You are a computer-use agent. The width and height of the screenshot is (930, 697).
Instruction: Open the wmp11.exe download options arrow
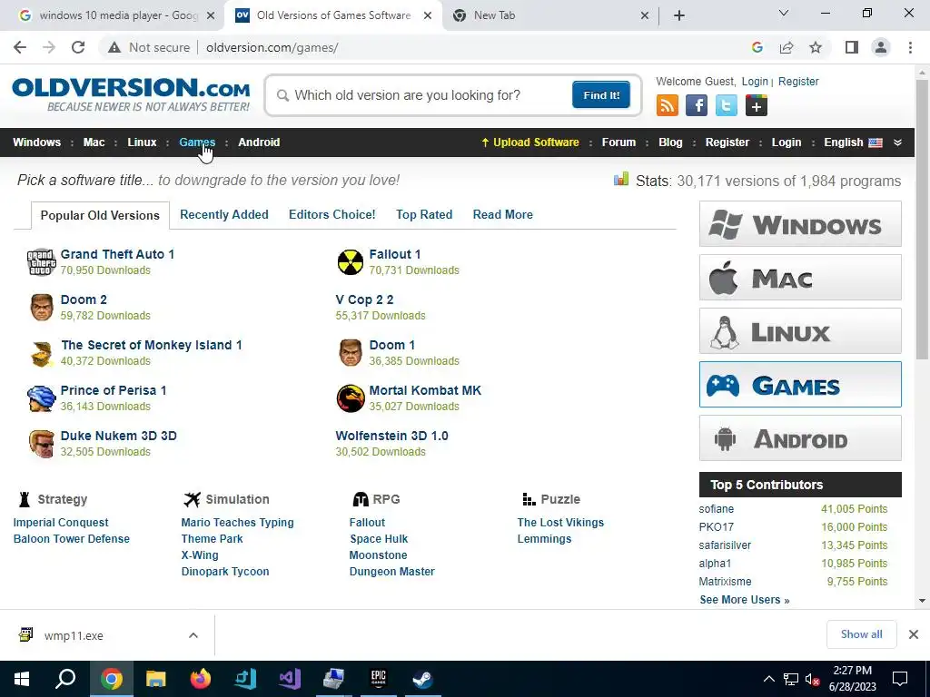(193, 635)
